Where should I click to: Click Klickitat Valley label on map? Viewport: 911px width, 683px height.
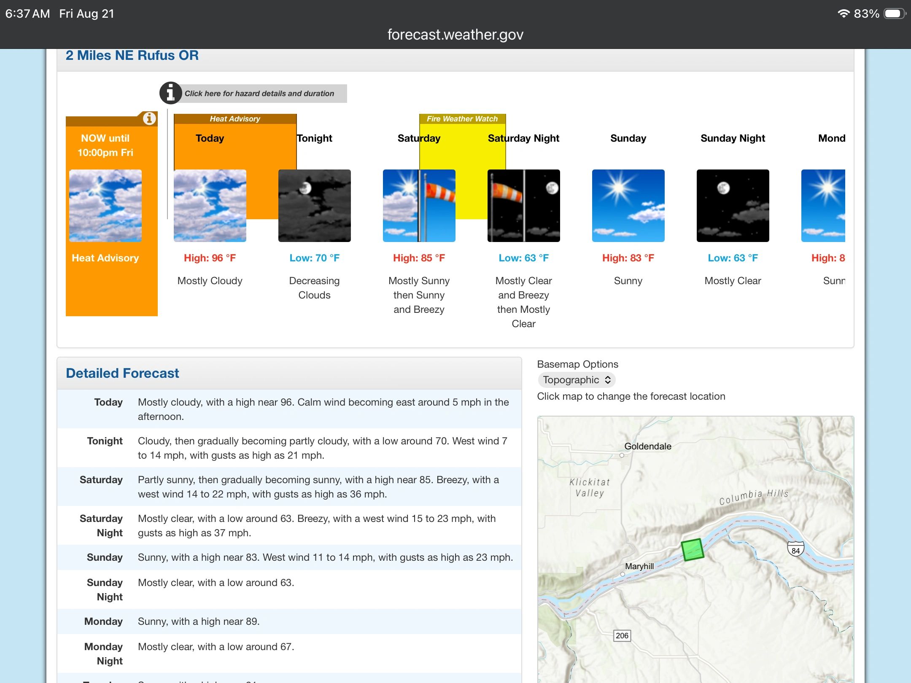point(590,487)
